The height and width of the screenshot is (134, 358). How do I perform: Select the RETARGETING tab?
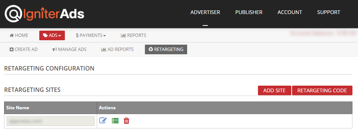coord(166,49)
